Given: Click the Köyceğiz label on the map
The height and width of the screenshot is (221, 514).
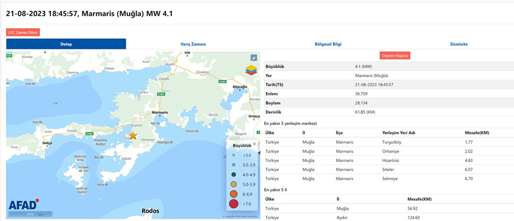Looking at the screenshot, I should click(240, 87).
